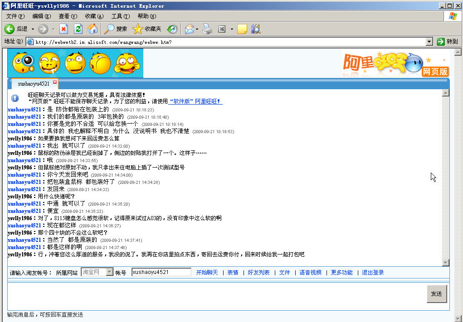Open the “软件版”阿里旺旺 link
Image resolution: width=463 pixels, height=322 pixels.
tap(195, 101)
